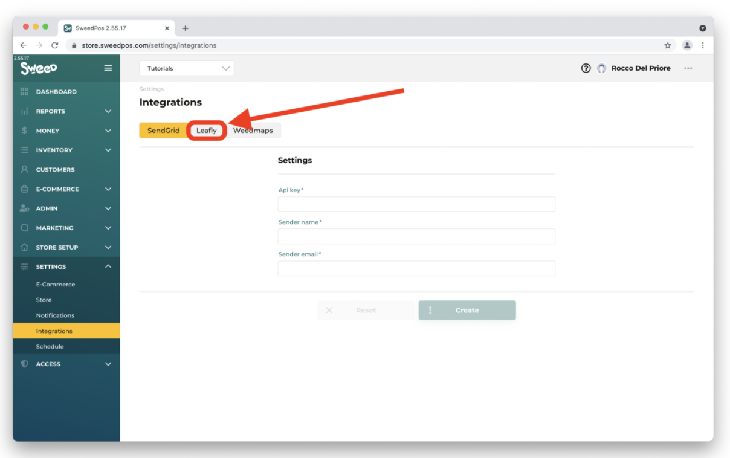Expand the Marketing section chevron
This screenshot has width=730, height=458.
pyautogui.click(x=108, y=228)
